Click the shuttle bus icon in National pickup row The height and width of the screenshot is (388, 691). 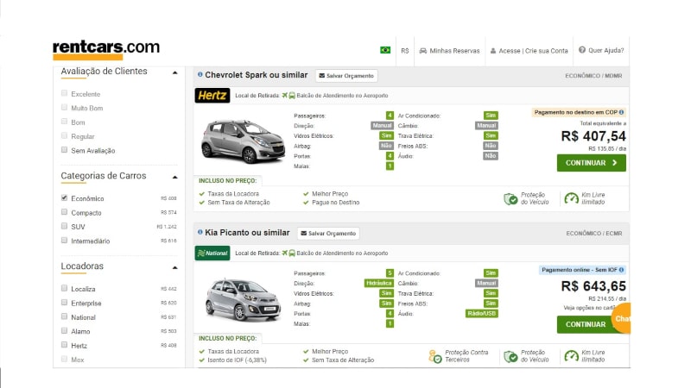[292, 253]
